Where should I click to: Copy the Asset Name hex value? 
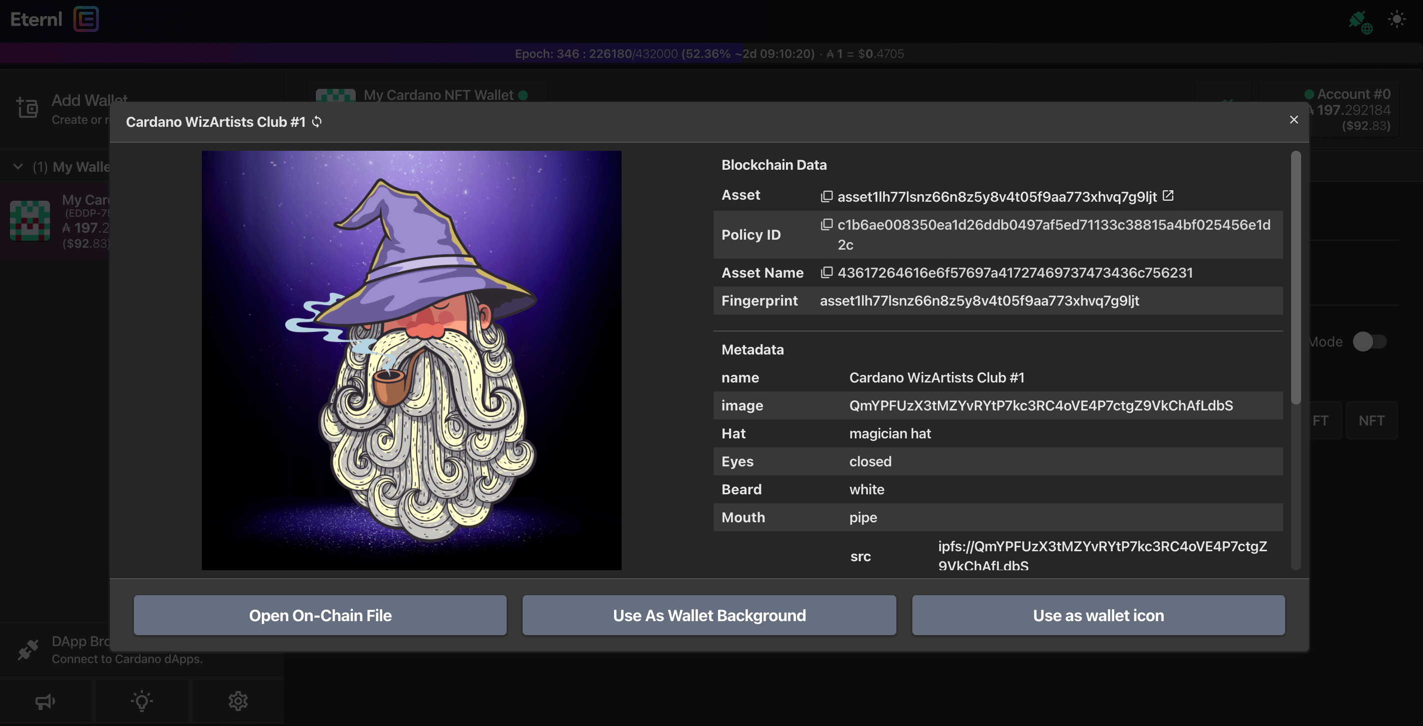click(826, 272)
